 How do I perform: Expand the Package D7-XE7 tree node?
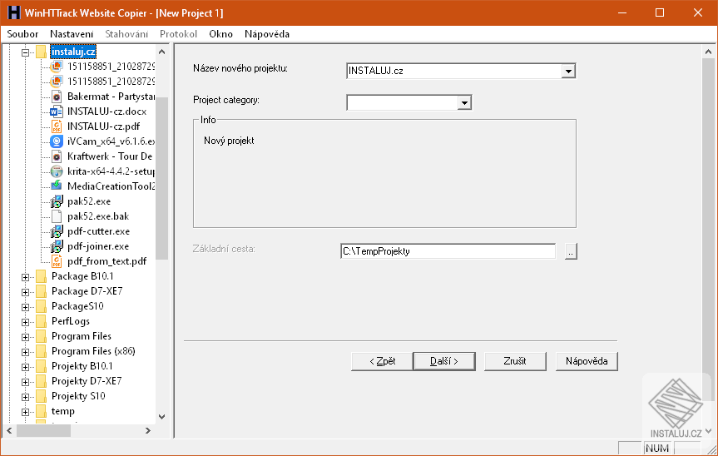pos(25,292)
